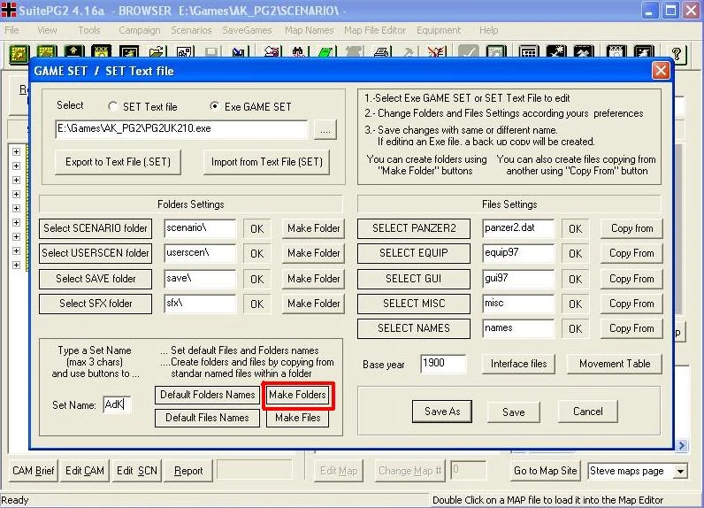Click the SELECT GUI button
The image size is (704, 508).
414,279
